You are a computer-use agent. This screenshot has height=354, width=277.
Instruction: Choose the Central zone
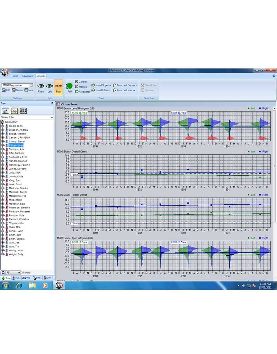81,82
